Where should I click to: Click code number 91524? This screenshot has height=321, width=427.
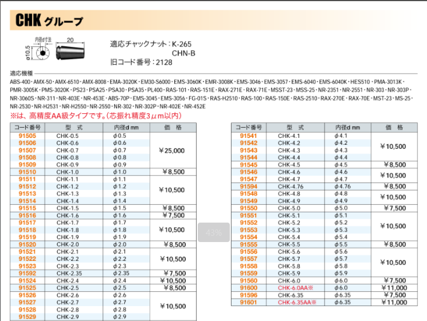coord(28,281)
